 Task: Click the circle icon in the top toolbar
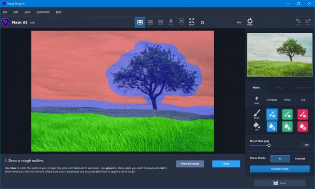(x=202, y=22)
